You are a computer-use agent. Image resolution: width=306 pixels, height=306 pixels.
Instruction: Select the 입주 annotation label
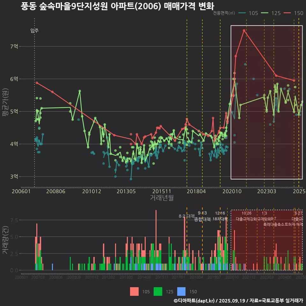34,31
